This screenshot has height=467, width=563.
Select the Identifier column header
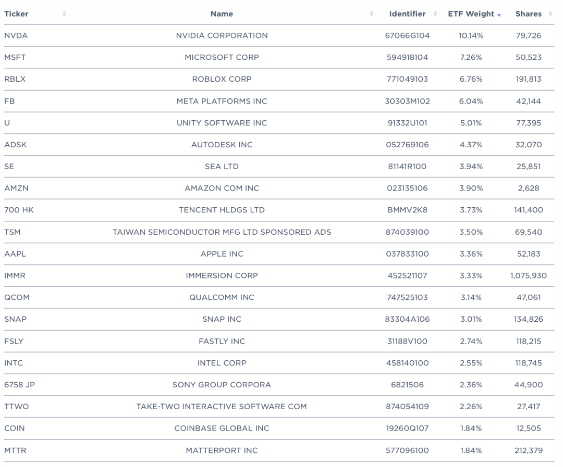407,14
